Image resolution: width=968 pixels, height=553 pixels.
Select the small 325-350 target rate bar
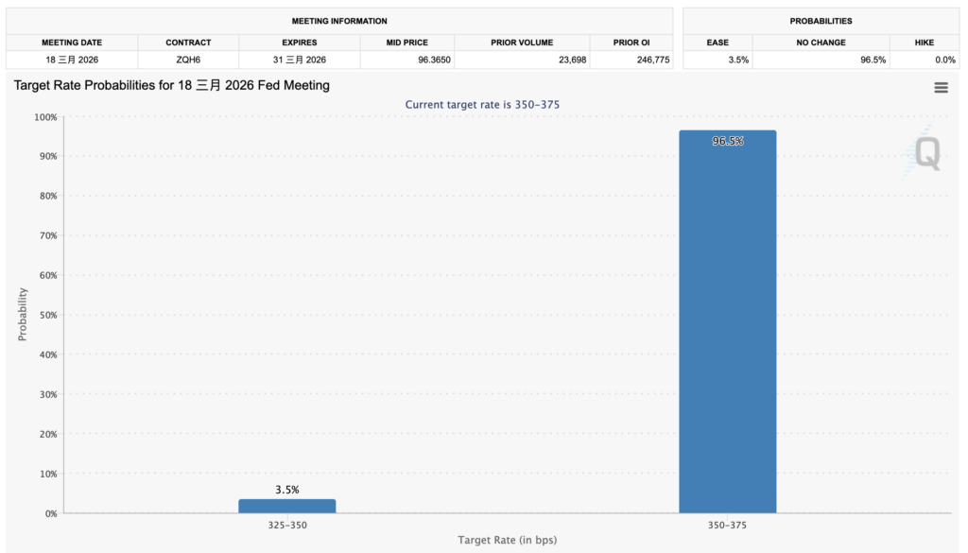click(x=286, y=506)
